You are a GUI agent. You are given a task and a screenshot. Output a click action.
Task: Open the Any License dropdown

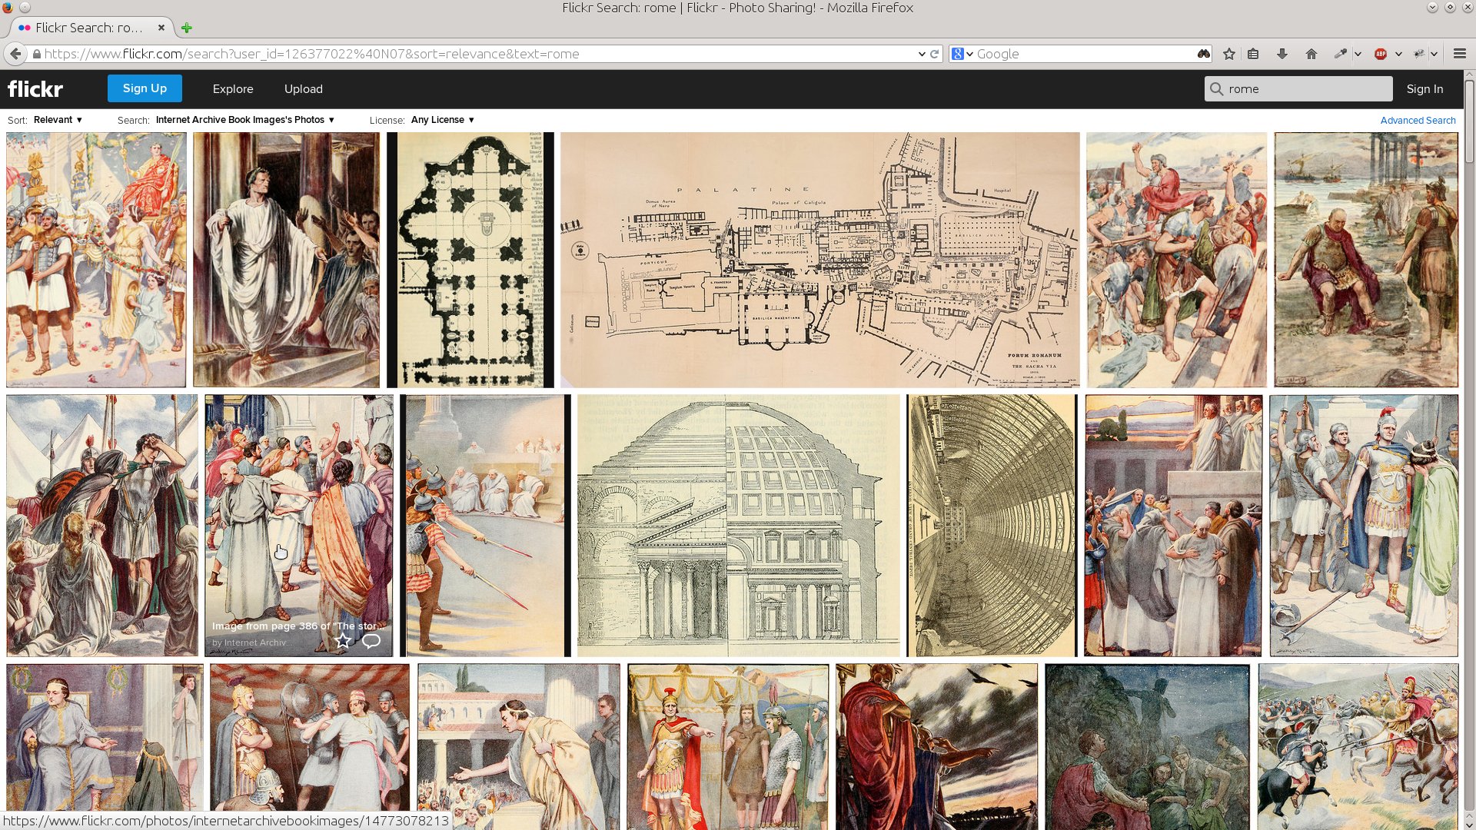pos(443,120)
